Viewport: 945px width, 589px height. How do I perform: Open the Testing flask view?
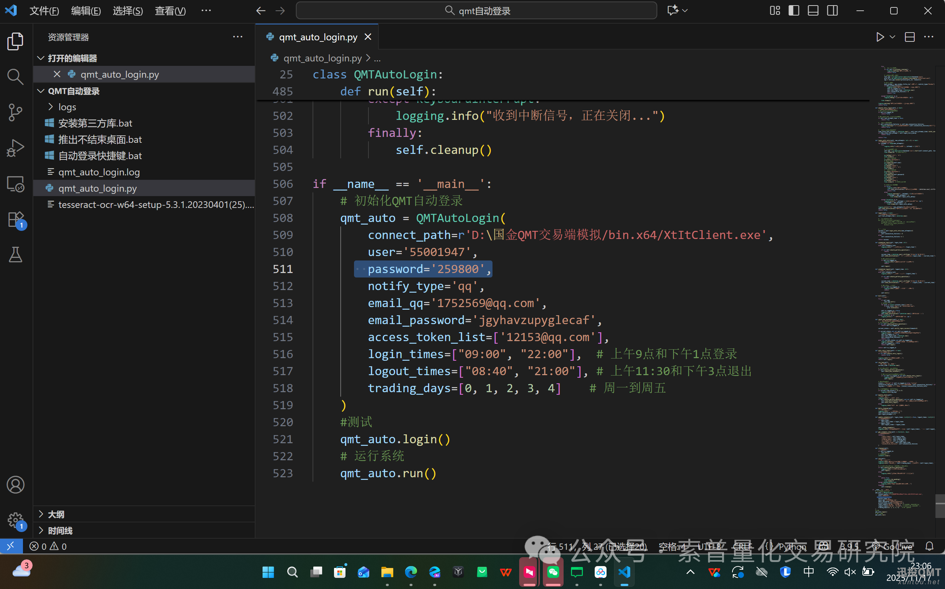15,255
